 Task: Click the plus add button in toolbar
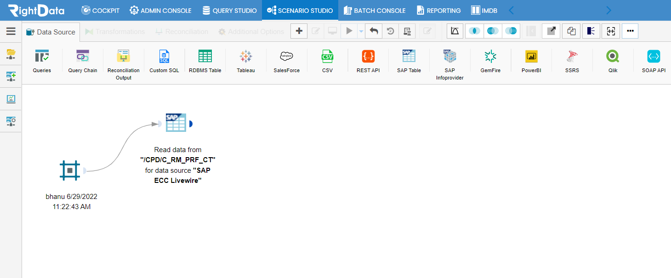point(299,31)
